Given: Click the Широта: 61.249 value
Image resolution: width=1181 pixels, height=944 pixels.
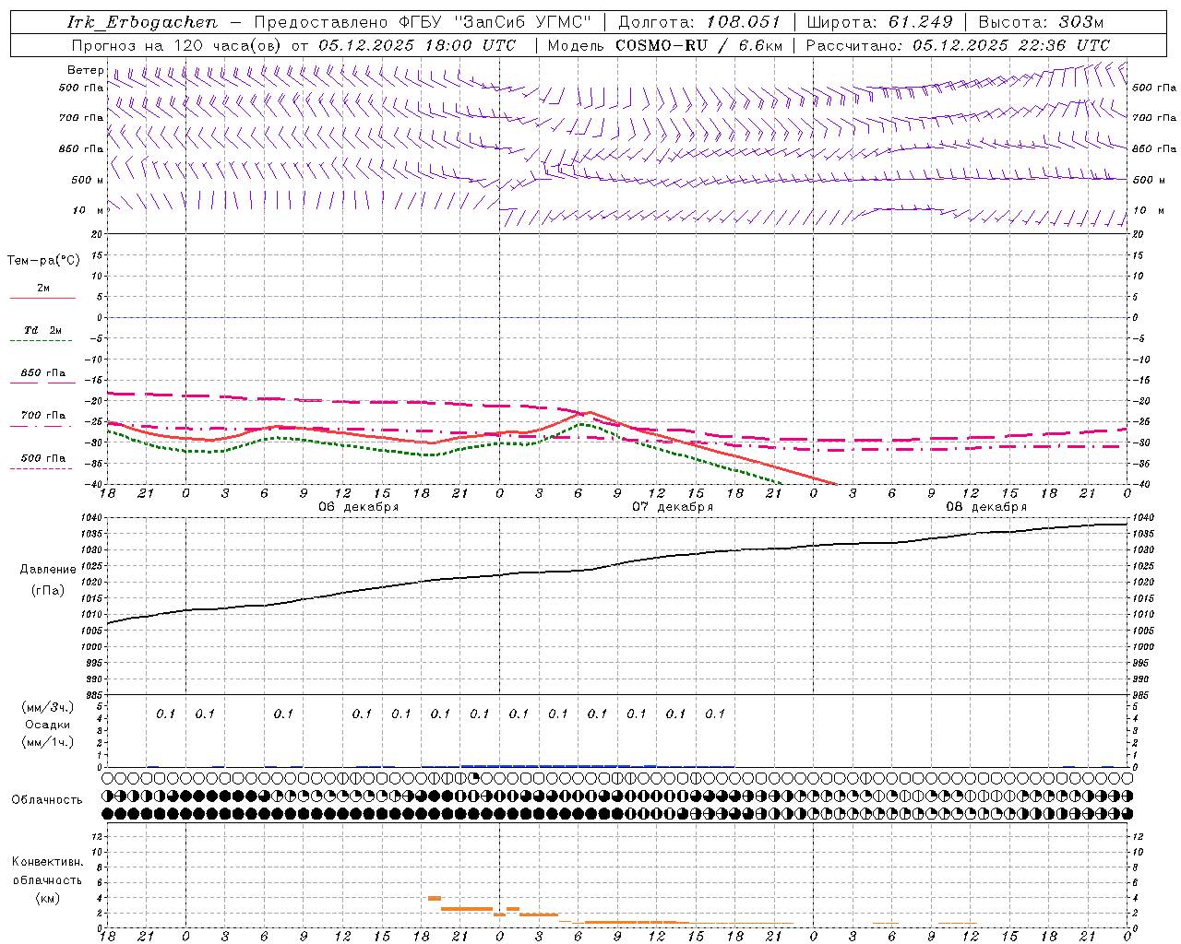Looking at the screenshot, I should point(879,22).
